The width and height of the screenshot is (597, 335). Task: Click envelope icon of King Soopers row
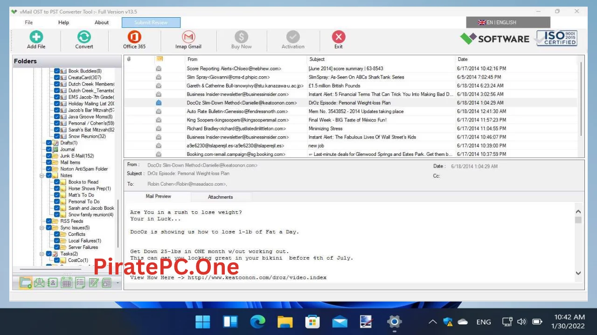(x=159, y=120)
